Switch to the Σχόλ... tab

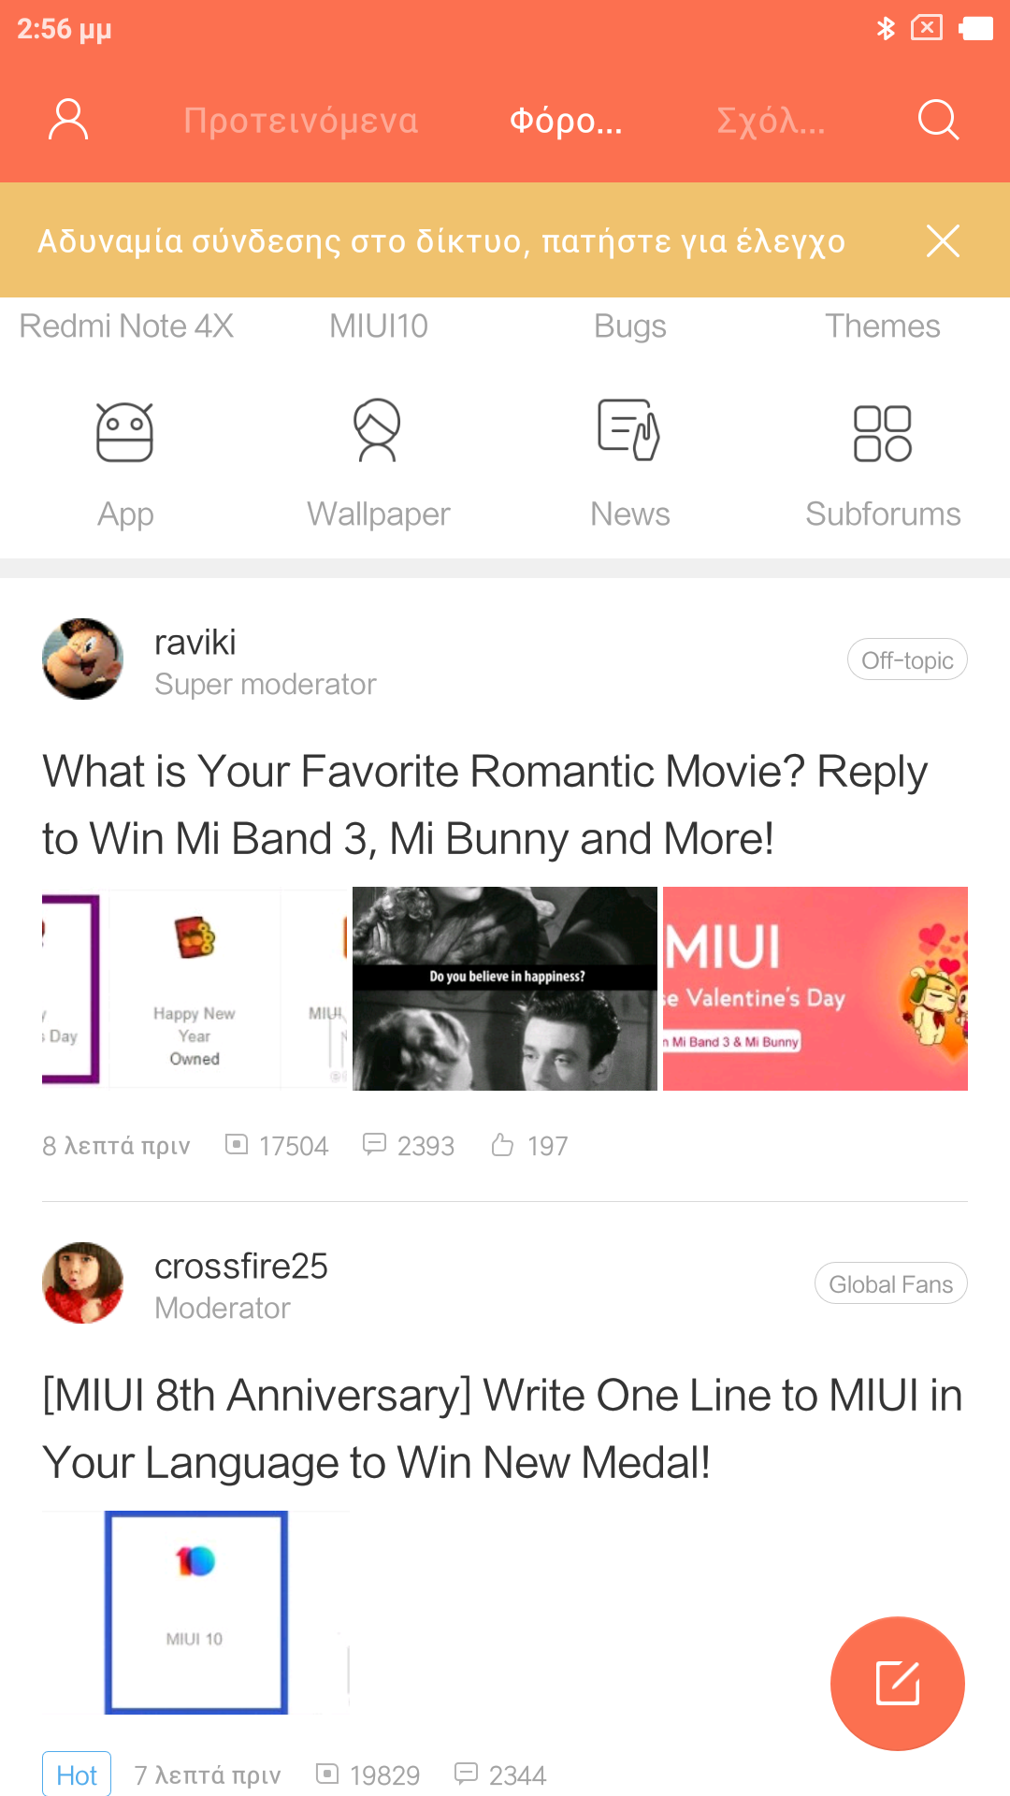coord(772,121)
